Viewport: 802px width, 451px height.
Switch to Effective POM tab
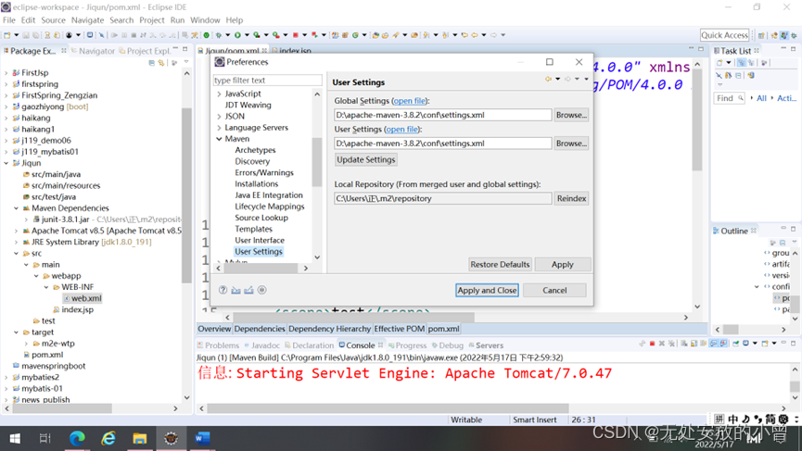coord(399,329)
